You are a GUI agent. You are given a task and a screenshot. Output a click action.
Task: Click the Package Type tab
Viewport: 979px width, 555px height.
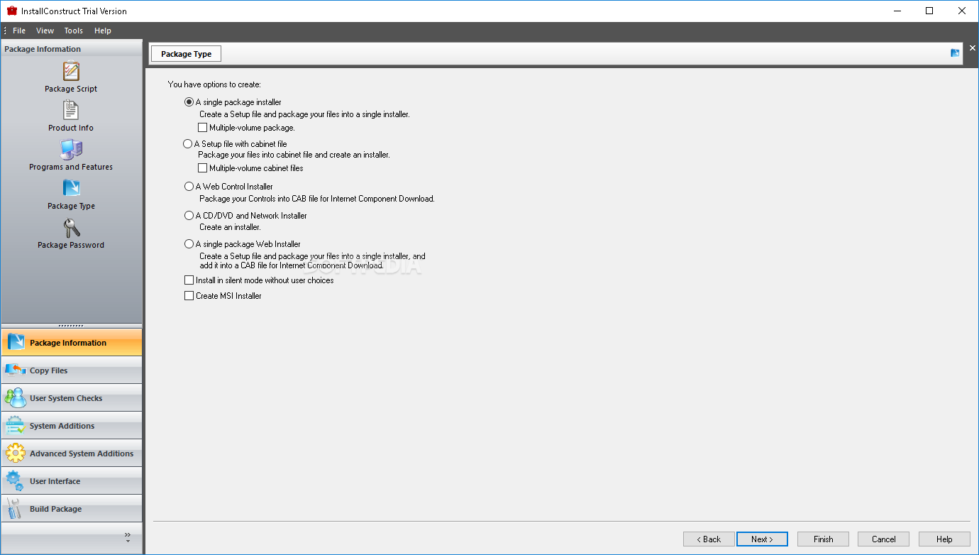click(186, 54)
